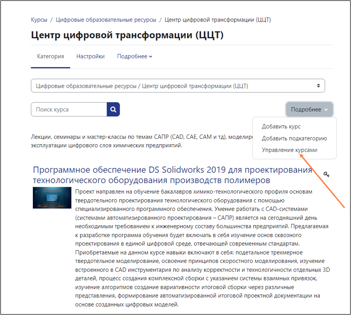351x315 pixels.
Task: Switch to the Настройки tab
Action: [90, 57]
